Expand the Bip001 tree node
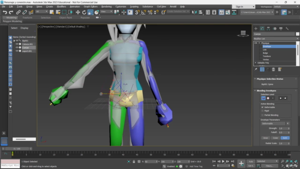This screenshot has width=300, height=169. click(x=14, y=41)
